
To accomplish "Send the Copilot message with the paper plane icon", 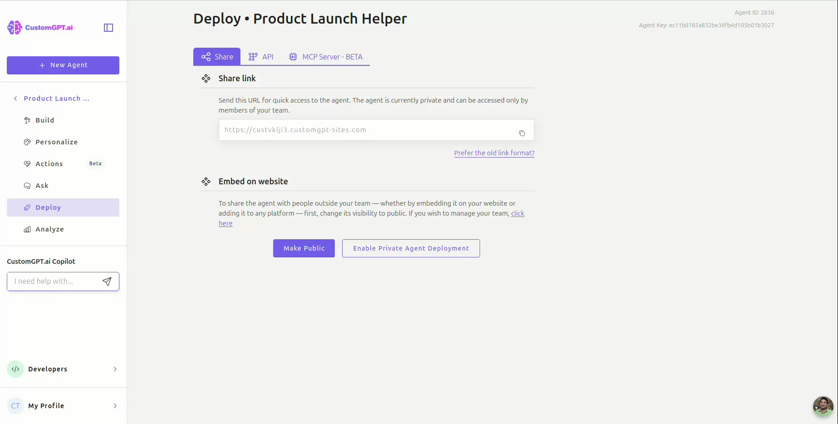I will (107, 281).
